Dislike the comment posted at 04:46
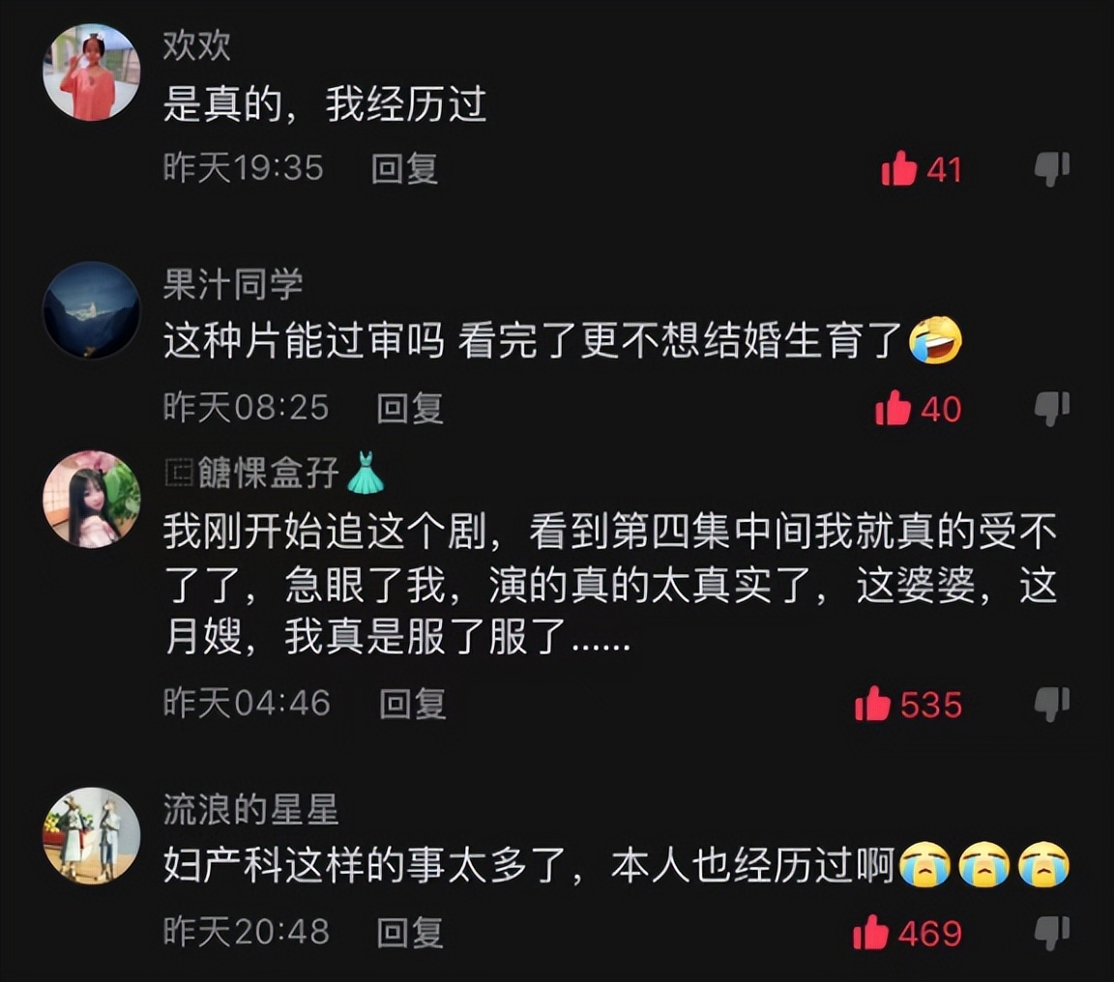 coord(1052,705)
